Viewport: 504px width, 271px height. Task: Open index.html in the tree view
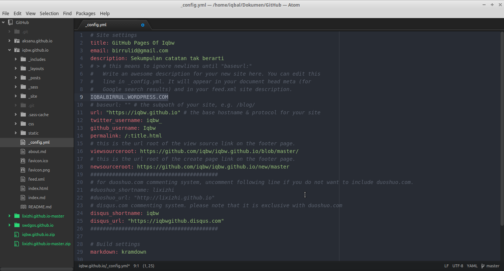point(38,188)
